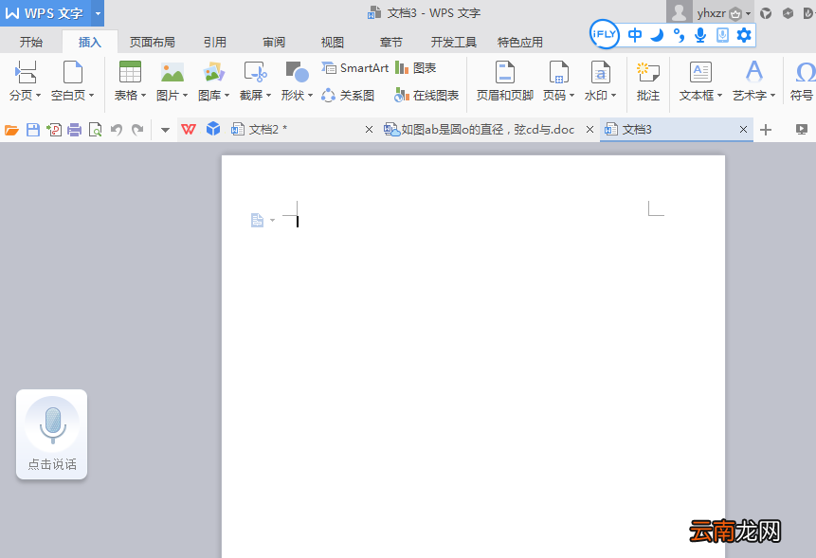This screenshot has width=816, height=558.
Task: Insert a blank page (空白页)
Action: coord(72,81)
